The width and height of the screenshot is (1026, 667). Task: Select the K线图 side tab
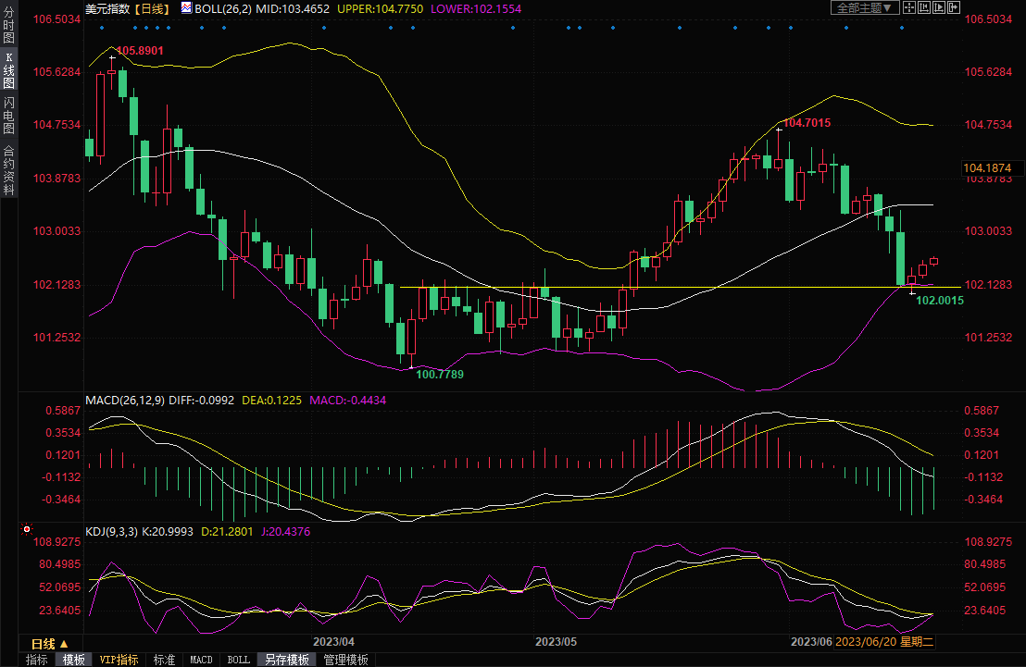click(x=8, y=70)
